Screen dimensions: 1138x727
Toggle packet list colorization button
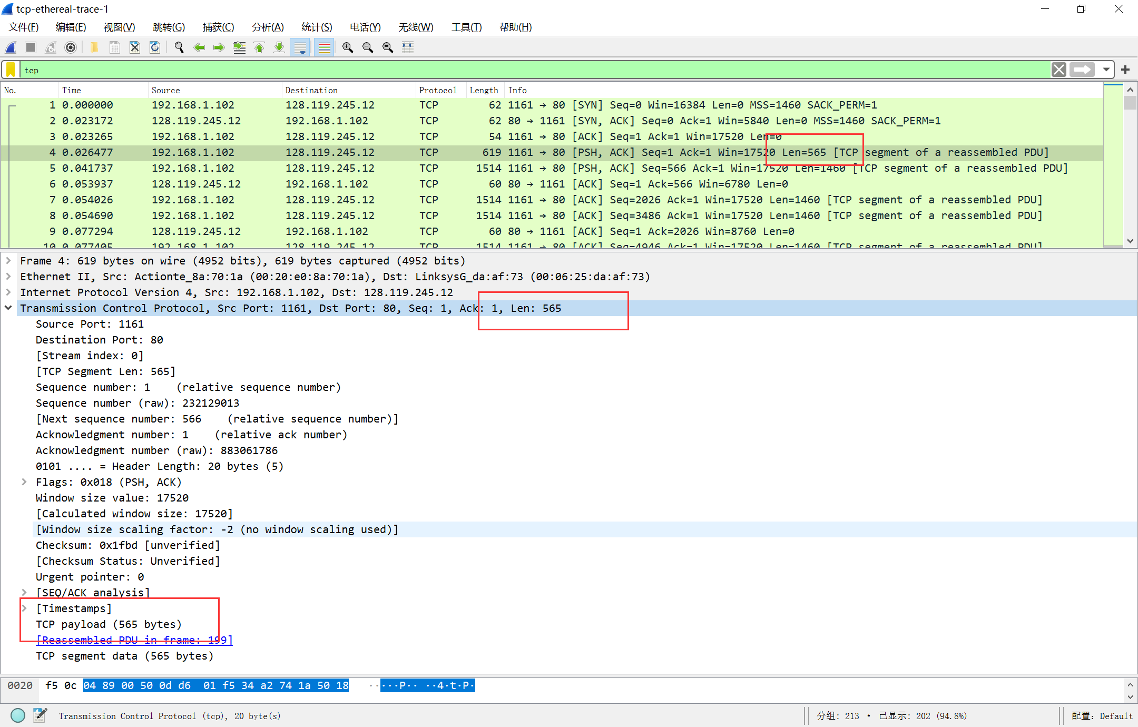click(325, 47)
